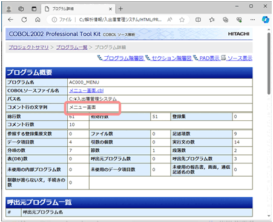Click the scrollbar up arrow
273x222 pixels.
click(x=269, y=30)
